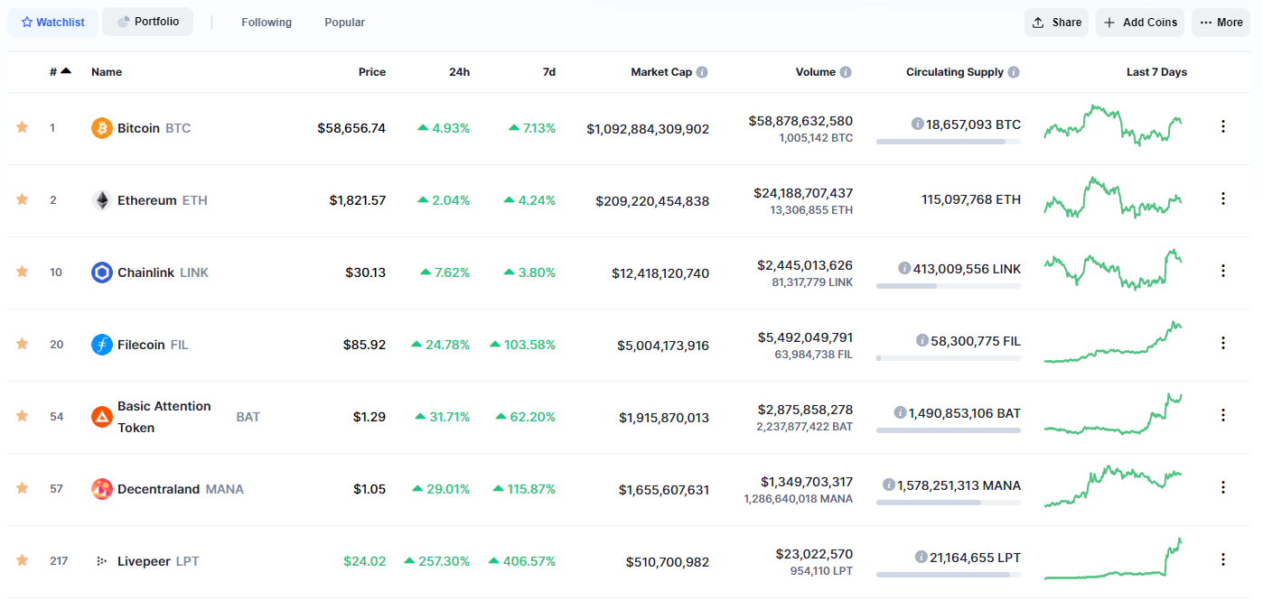Open the More options dropdown
1263x600 pixels.
click(1221, 23)
